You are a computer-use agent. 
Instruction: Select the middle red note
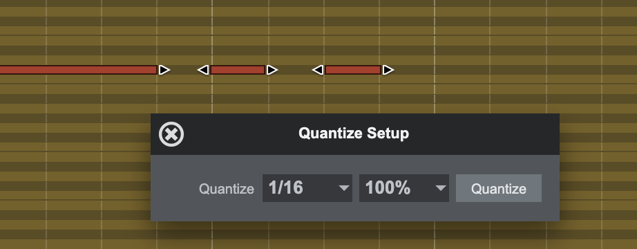(x=238, y=70)
